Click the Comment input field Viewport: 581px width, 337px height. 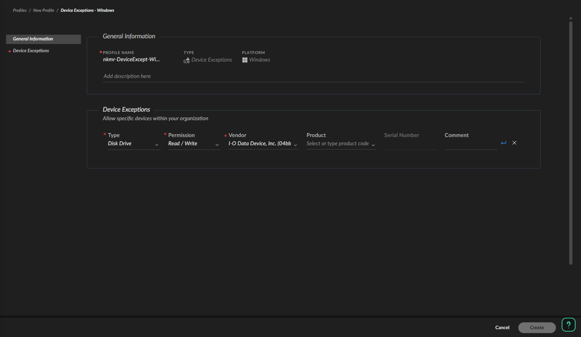pos(470,144)
